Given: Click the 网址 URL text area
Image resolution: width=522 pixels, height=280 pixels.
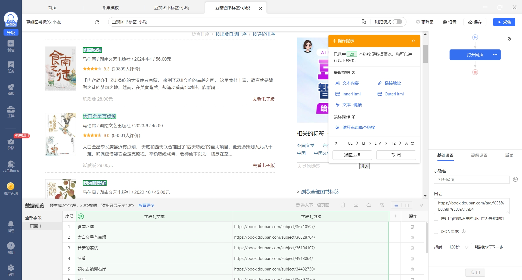Looking at the screenshot, I should click(x=472, y=206).
